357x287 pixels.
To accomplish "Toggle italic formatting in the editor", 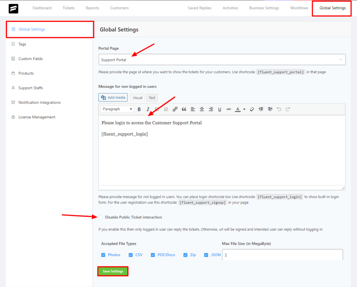I will (148, 109).
